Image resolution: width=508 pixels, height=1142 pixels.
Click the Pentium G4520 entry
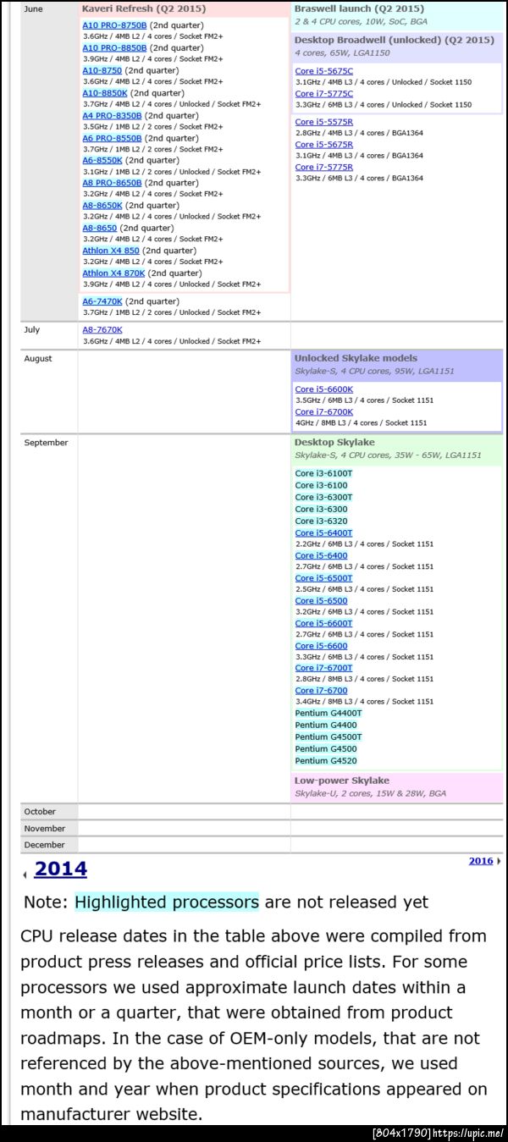coord(326,760)
